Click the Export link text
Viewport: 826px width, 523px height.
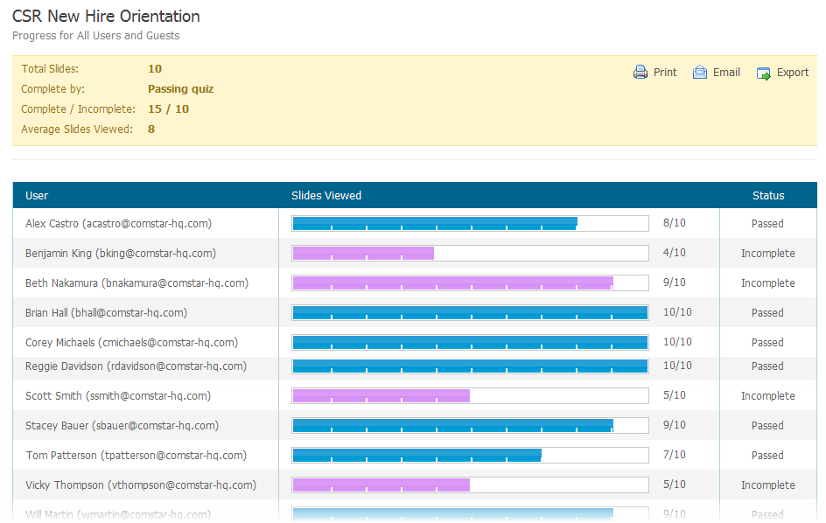(x=793, y=73)
